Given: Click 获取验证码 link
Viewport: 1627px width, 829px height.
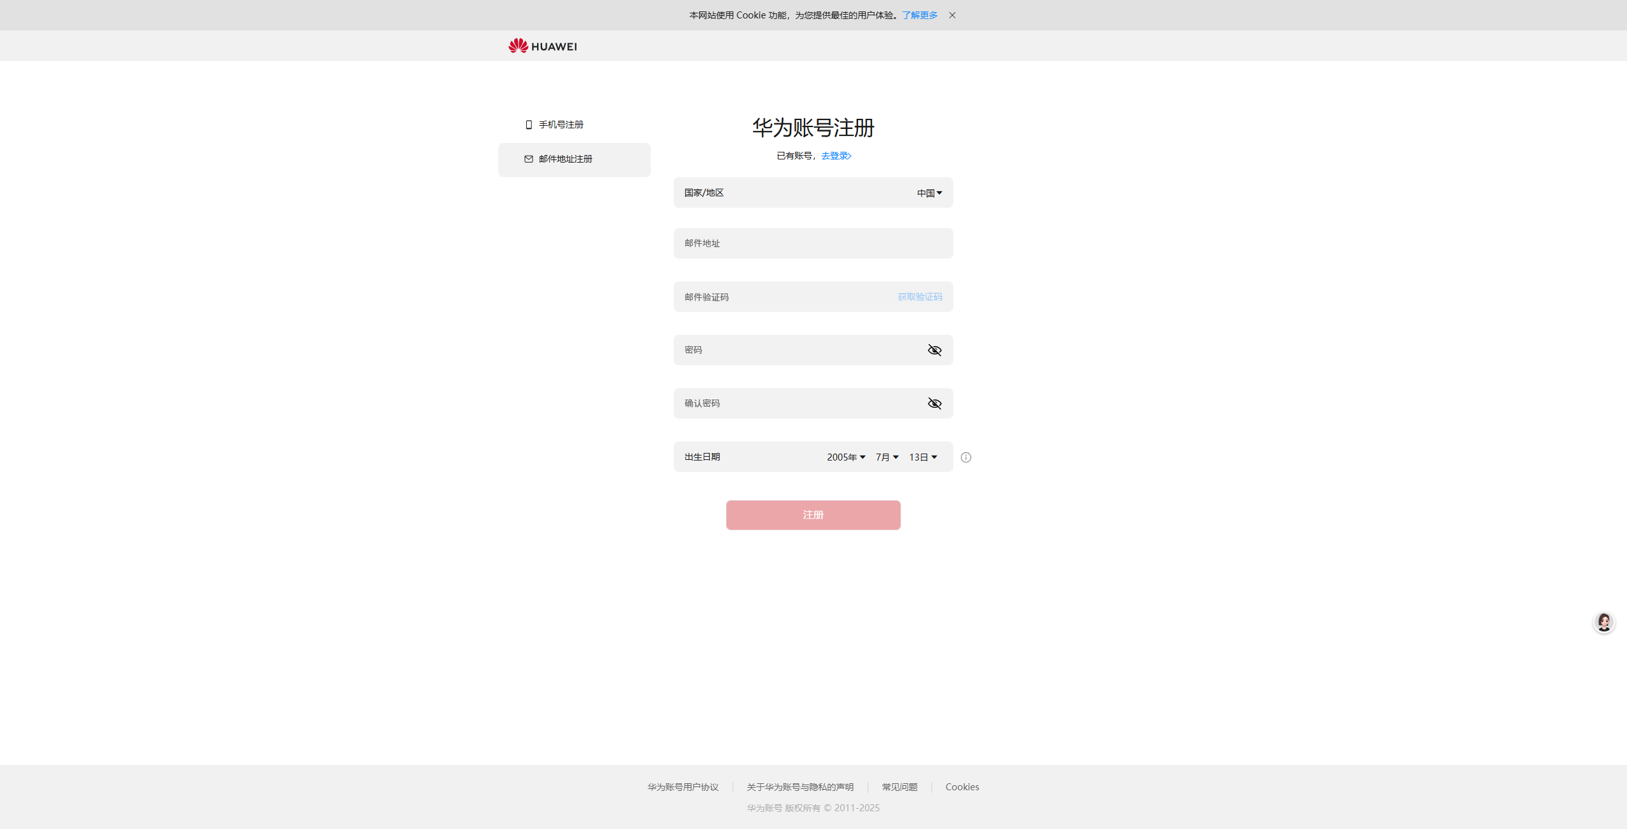Looking at the screenshot, I should tap(920, 297).
